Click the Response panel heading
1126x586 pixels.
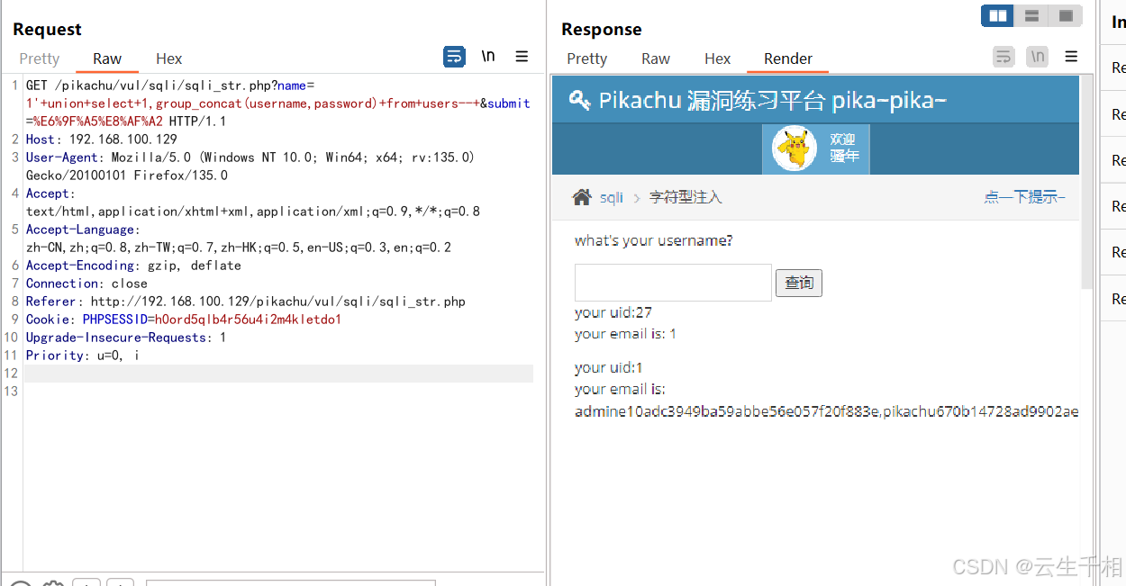[602, 29]
